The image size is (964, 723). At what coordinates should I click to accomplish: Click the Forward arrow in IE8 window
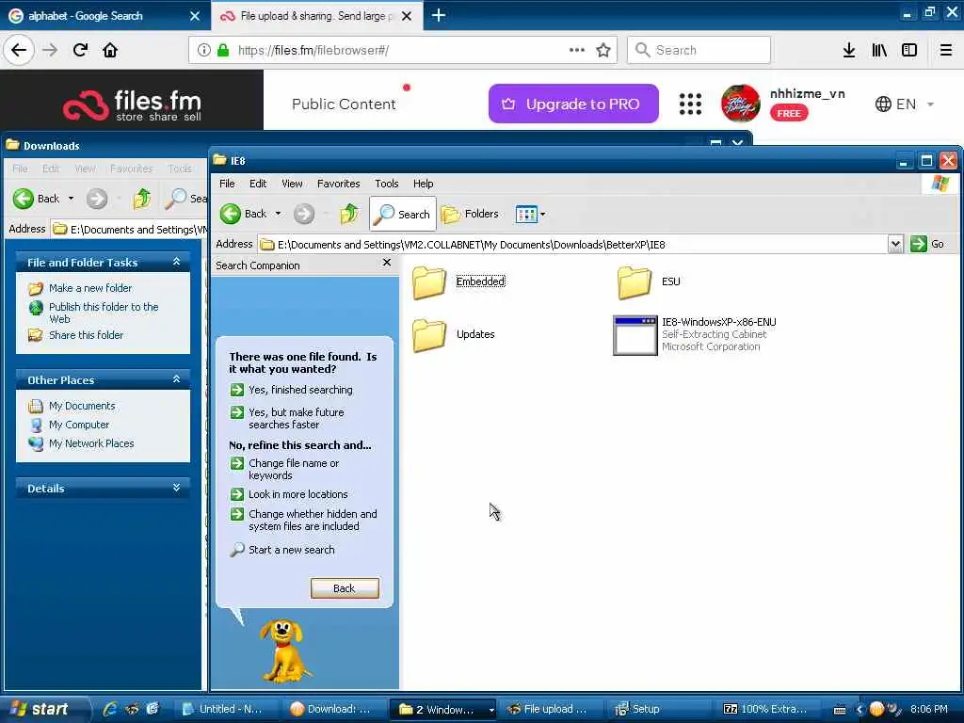click(x=304, y=214)
